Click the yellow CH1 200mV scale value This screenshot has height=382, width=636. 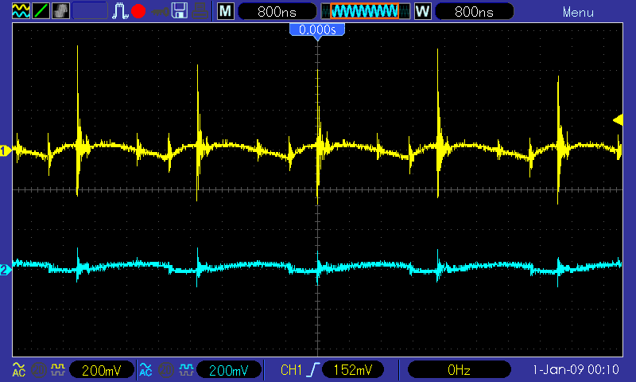tap(102, 370)
